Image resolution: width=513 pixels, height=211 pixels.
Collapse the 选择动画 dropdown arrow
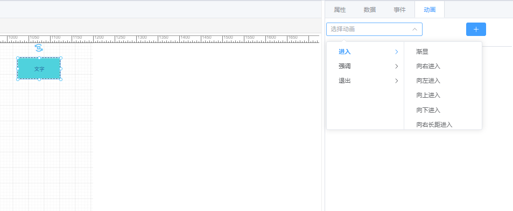click(414, 30)
